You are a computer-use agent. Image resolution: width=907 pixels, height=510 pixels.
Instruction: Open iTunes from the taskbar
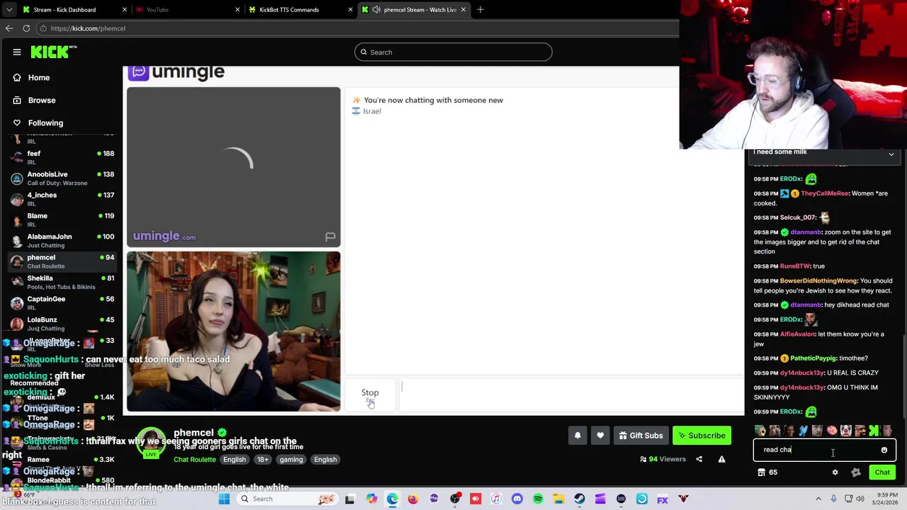click(496, 499)
